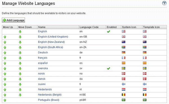Open the Deutsch language link

pos(43,53)
